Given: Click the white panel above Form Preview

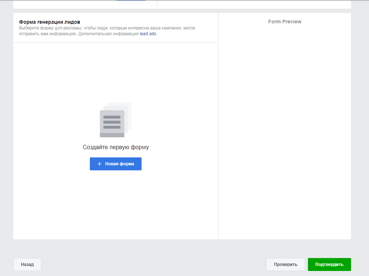Looking at the screenshot, I should pos(254,4).
